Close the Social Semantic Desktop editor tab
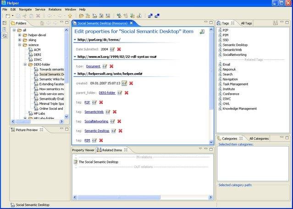 (131, 23)
